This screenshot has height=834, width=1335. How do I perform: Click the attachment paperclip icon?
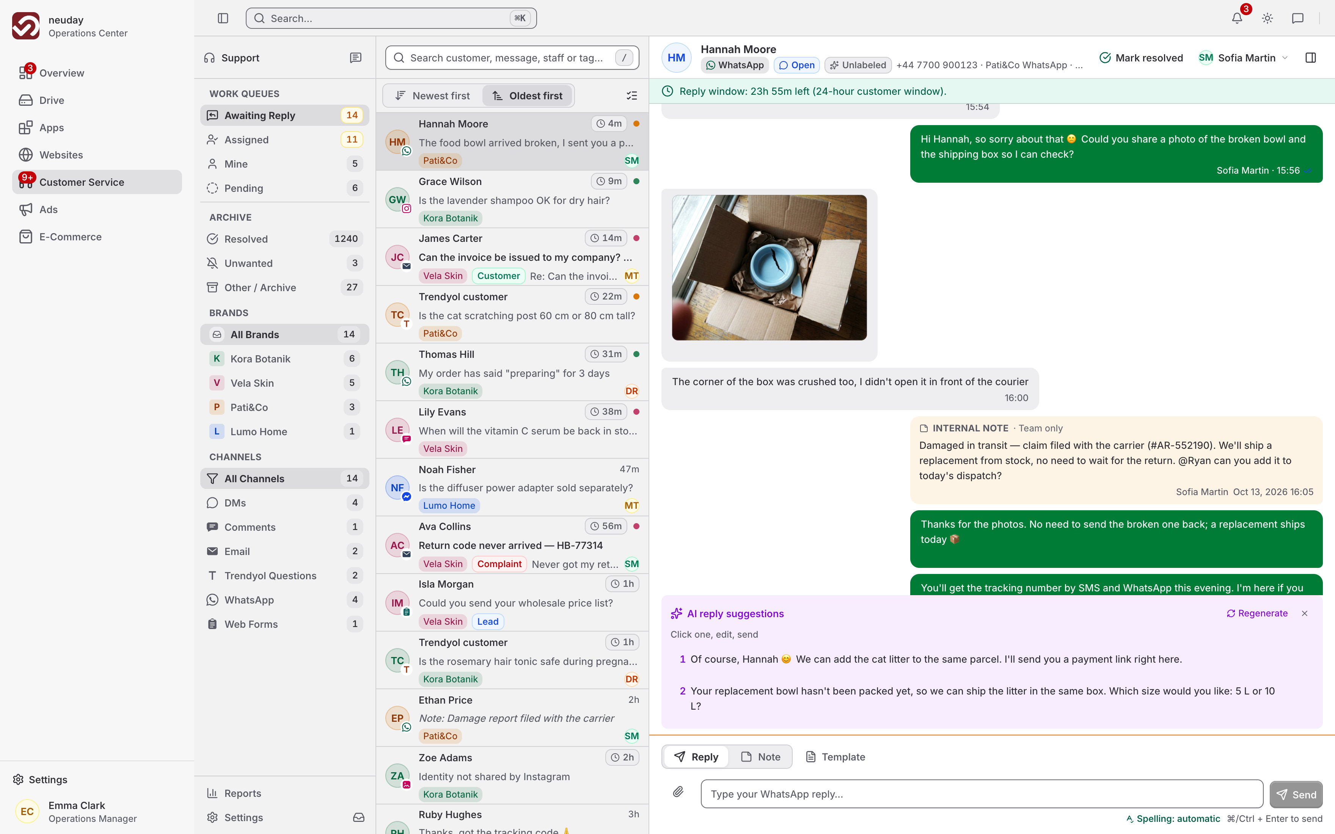(678, 792)
